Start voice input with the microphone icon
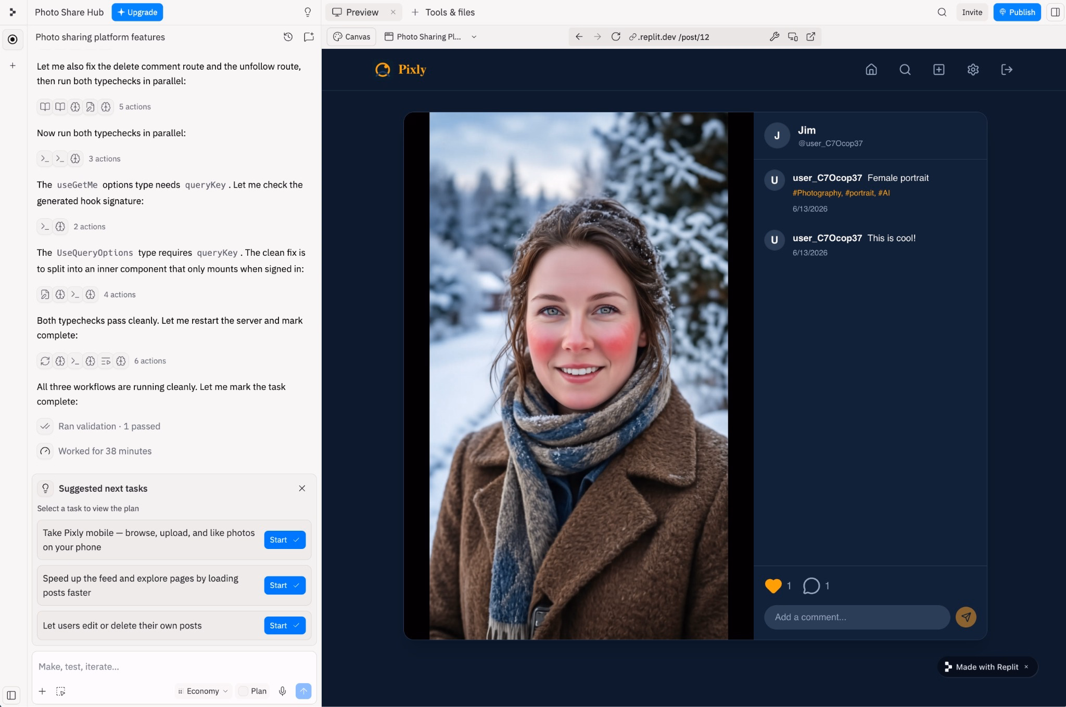1066x707 pixels. coord(282,691)
